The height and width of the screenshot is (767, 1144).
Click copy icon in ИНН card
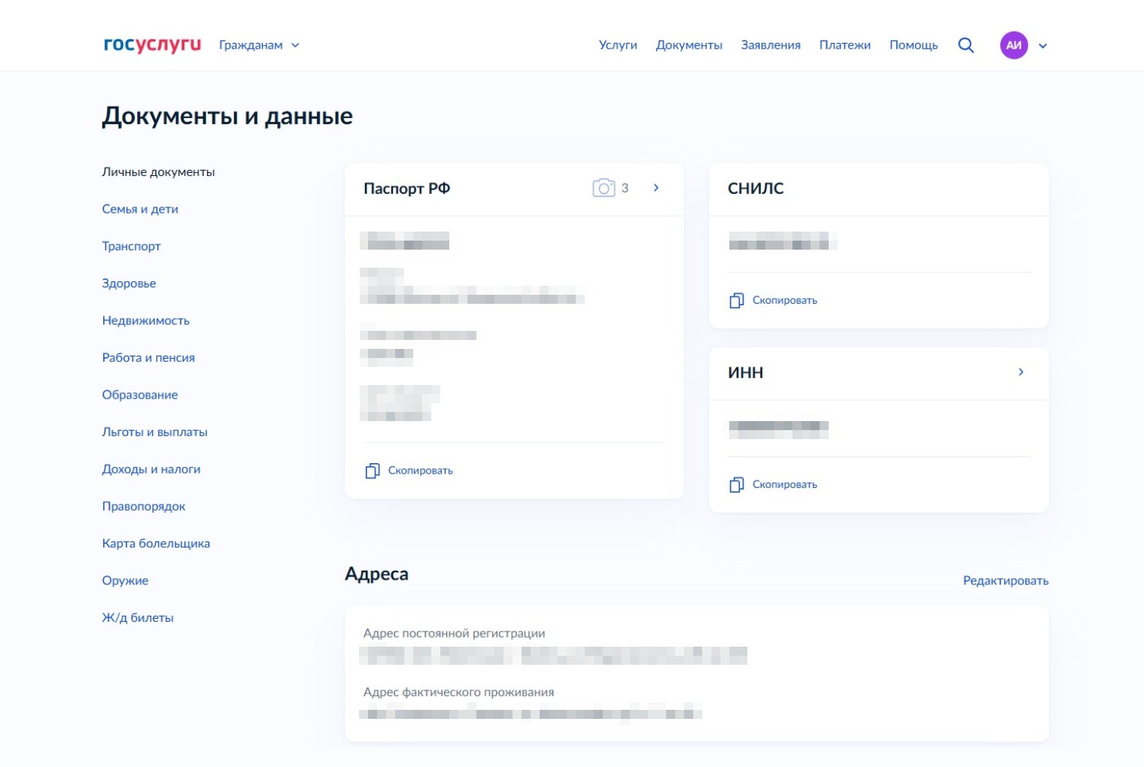tap(737, 484)
